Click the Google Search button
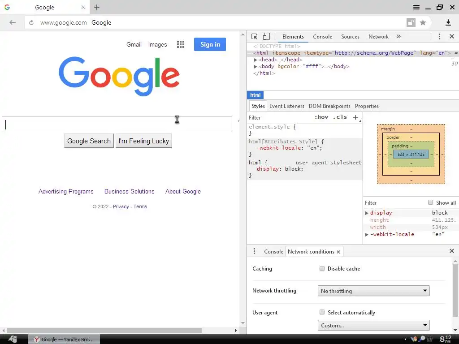This screenshot has width=459, height=344. point(89,141)
